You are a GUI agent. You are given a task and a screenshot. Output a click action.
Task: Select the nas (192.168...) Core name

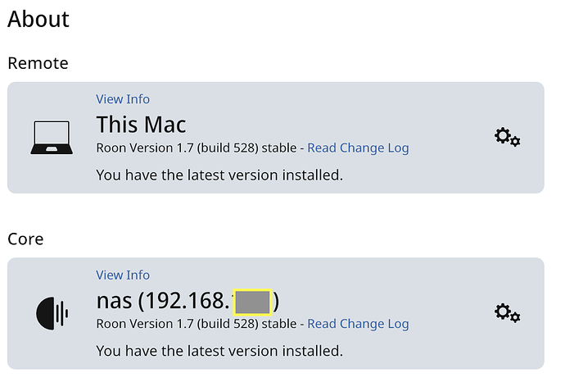tap(188, 301)
